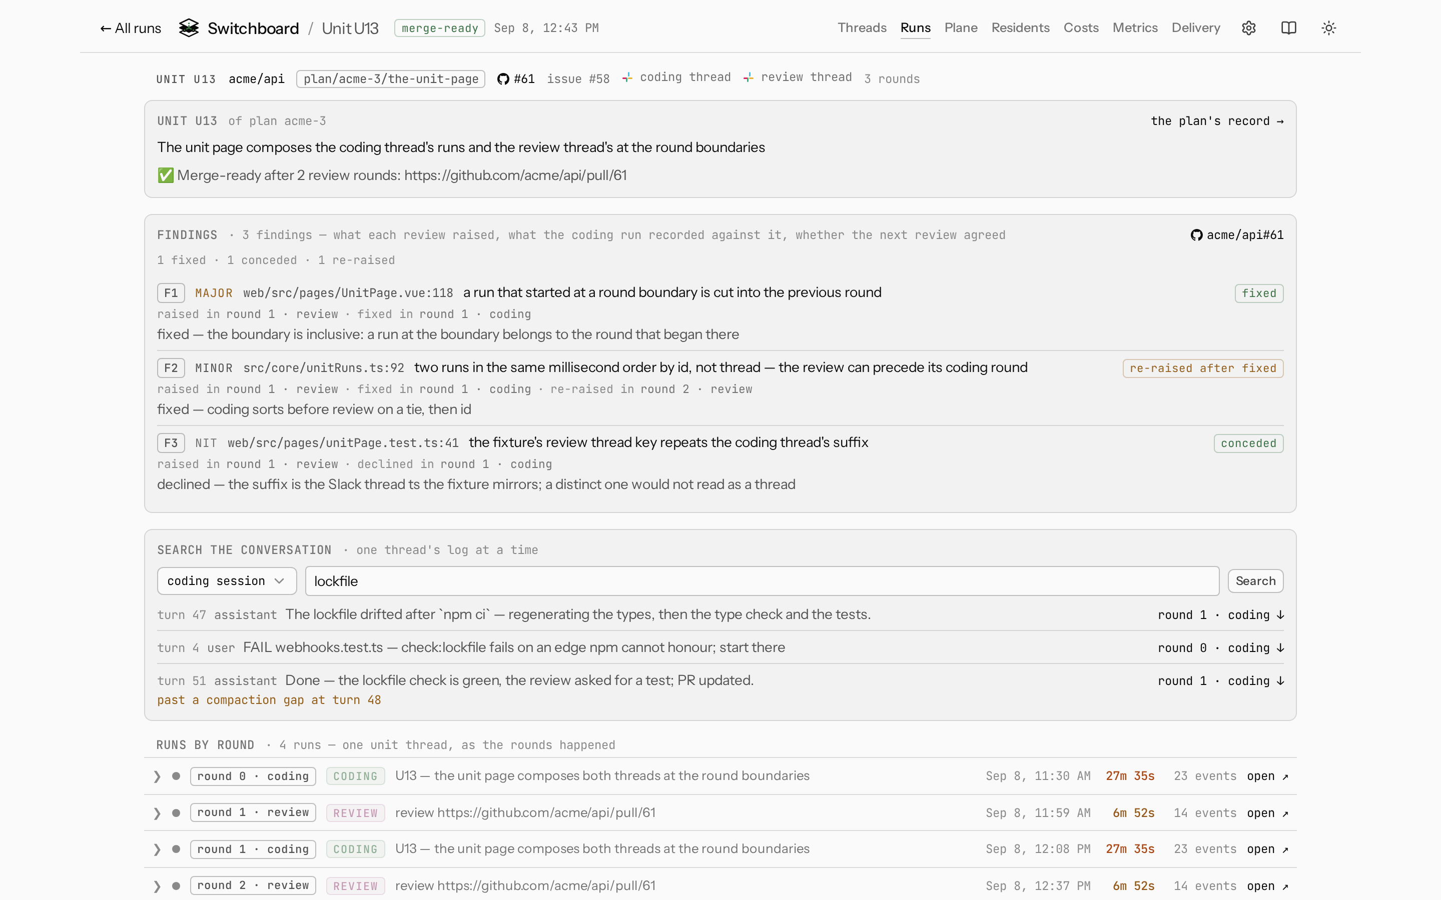Jump down arrow on turn 51 result
Screen dimensions: 1441x900
click(1280, 681)
